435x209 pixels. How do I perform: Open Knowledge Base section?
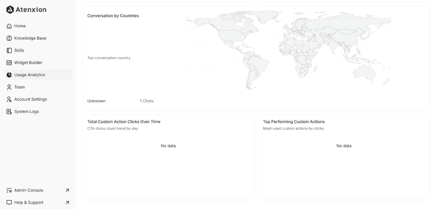tap(38, 38)
